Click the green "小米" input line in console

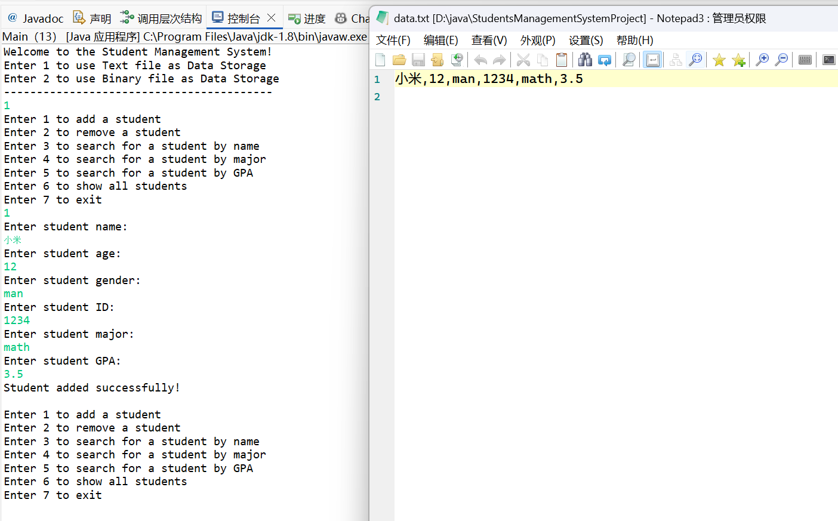coord(13,240)
